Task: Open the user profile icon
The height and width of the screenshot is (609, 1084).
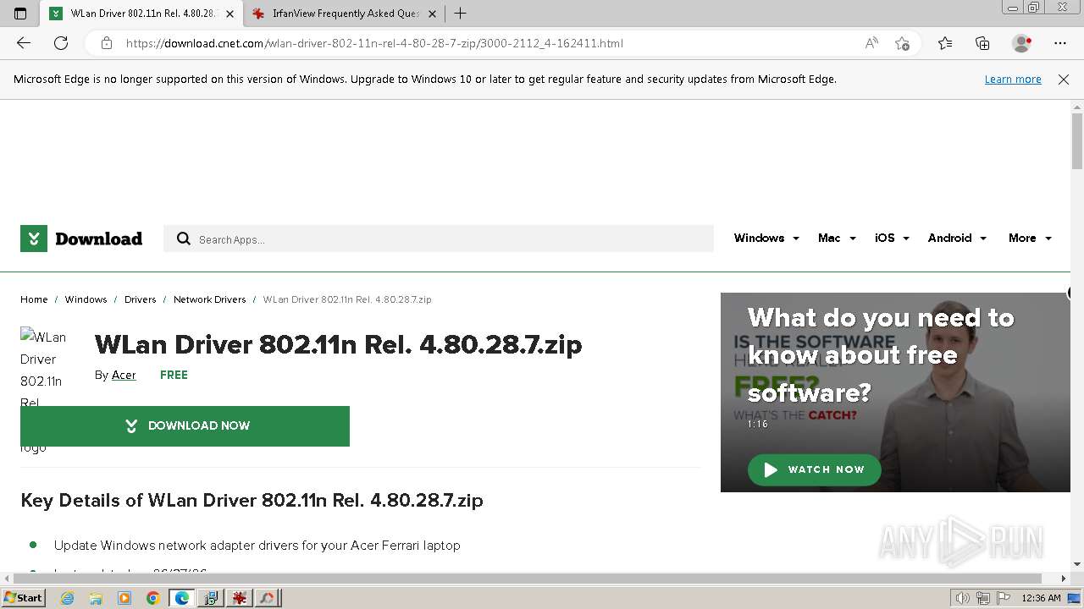Action: [x=1021, y=43]
